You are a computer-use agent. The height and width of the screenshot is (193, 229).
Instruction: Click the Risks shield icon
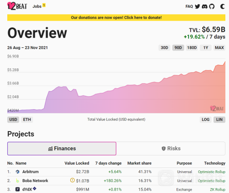164,148
